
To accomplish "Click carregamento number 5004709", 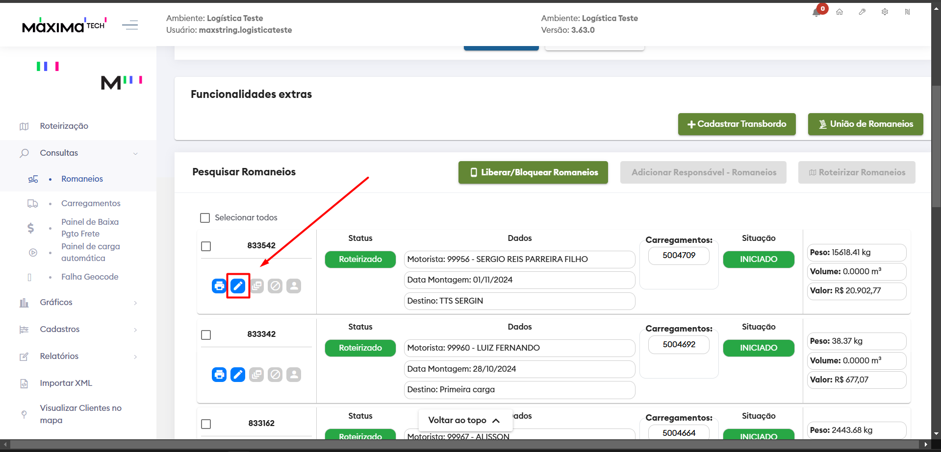I will click(x=679, y=256).
